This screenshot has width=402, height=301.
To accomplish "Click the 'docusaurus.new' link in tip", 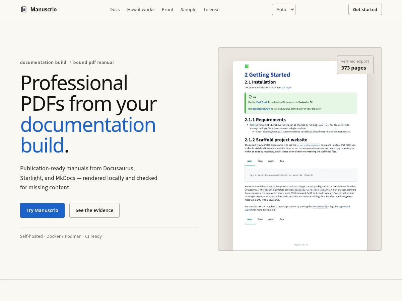I will (x=261, y=109).
